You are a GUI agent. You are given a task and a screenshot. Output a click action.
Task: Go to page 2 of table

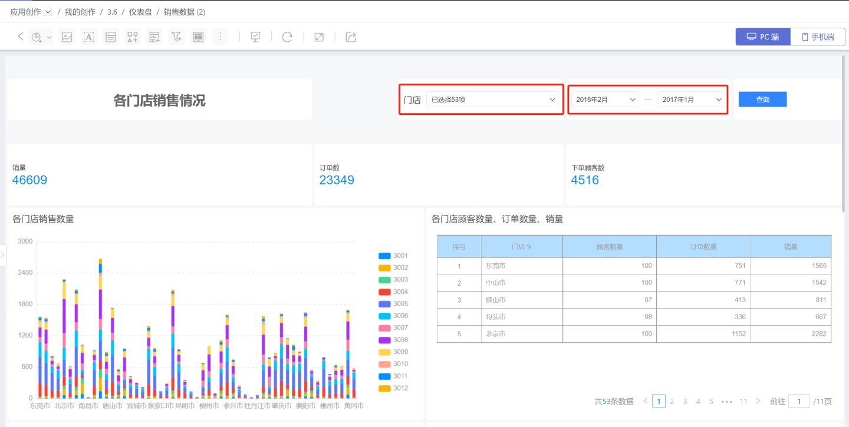click(x=672, y=402)
